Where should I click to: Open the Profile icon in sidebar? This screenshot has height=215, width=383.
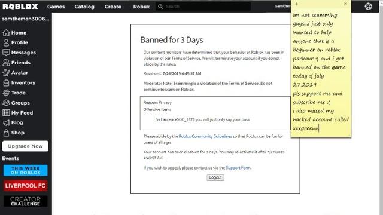[6, 42]
